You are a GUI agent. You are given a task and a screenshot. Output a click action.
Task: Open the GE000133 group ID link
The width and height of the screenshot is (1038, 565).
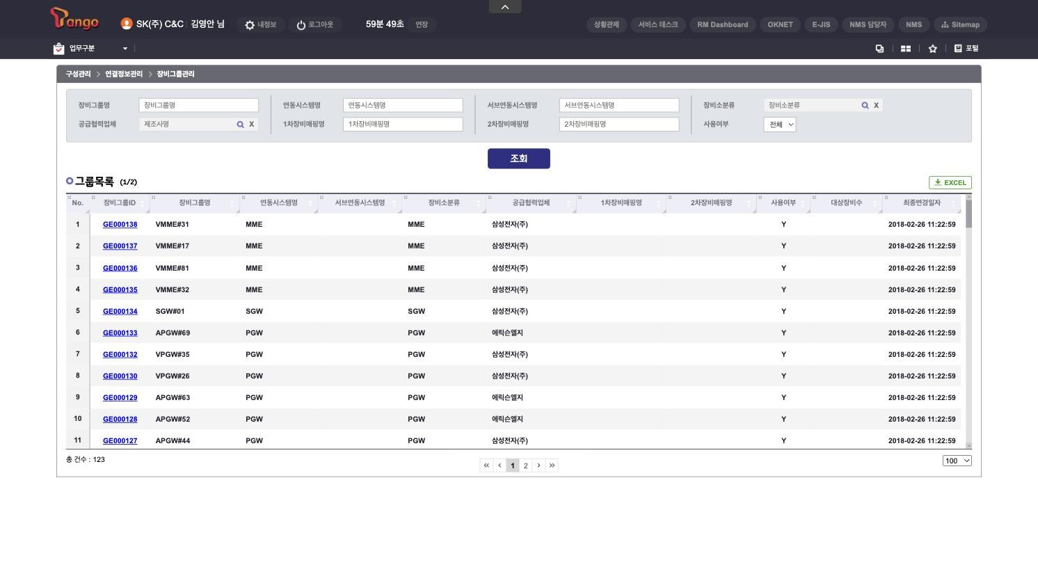[120, 333]
